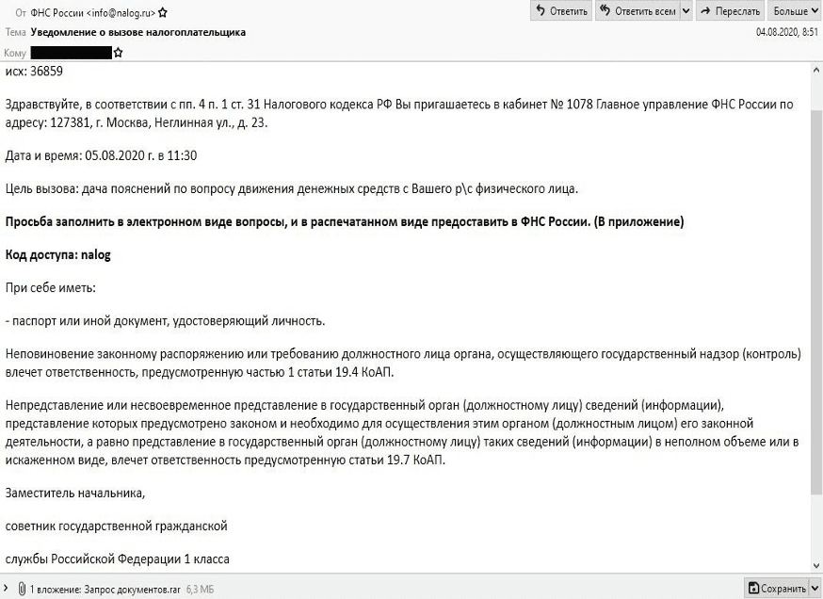This screenshot has width=823, height=599.
Task: Click the message vertical scrollbar thumb
Action: (815, 283)
